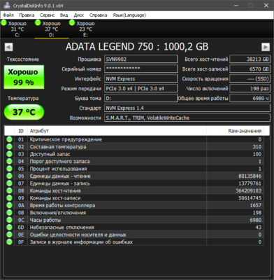Open the Вид menu

[64, 15]
